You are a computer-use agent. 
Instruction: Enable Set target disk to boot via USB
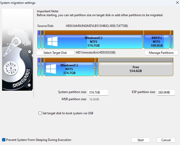(40, 113)
